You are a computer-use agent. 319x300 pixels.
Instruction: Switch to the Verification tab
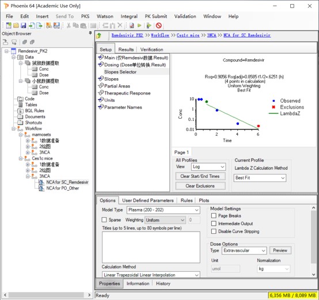point(151,50)
